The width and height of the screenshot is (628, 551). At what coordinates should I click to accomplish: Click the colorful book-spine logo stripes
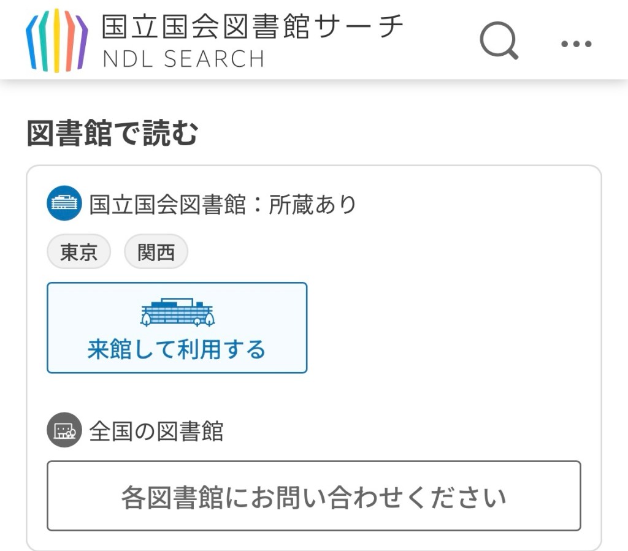click(x=55, y=40)
